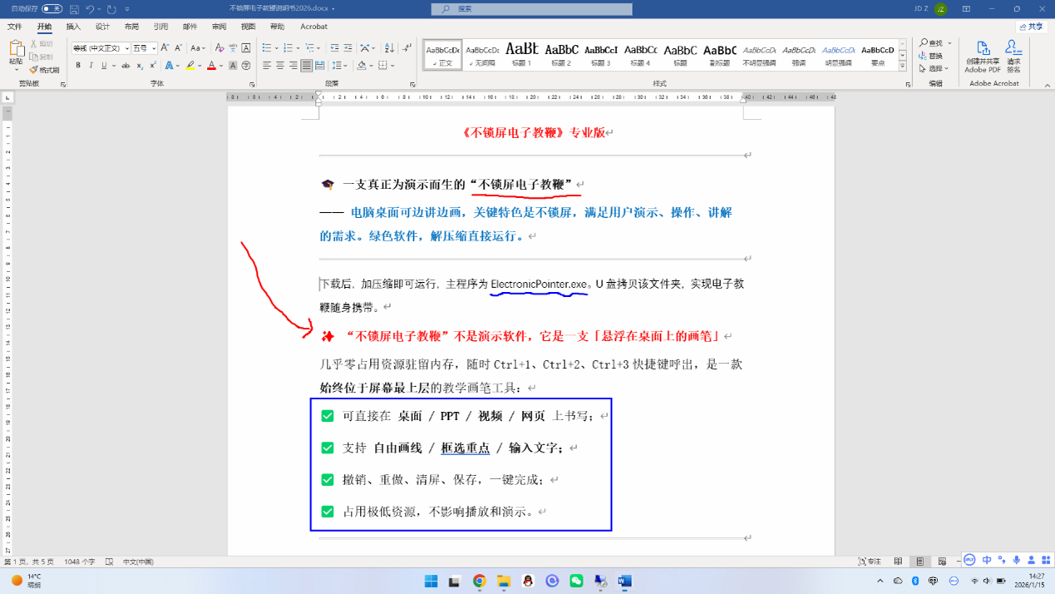1055x594 pixels.
Task: Click the red font color swatch
Action: coord(211,66)
